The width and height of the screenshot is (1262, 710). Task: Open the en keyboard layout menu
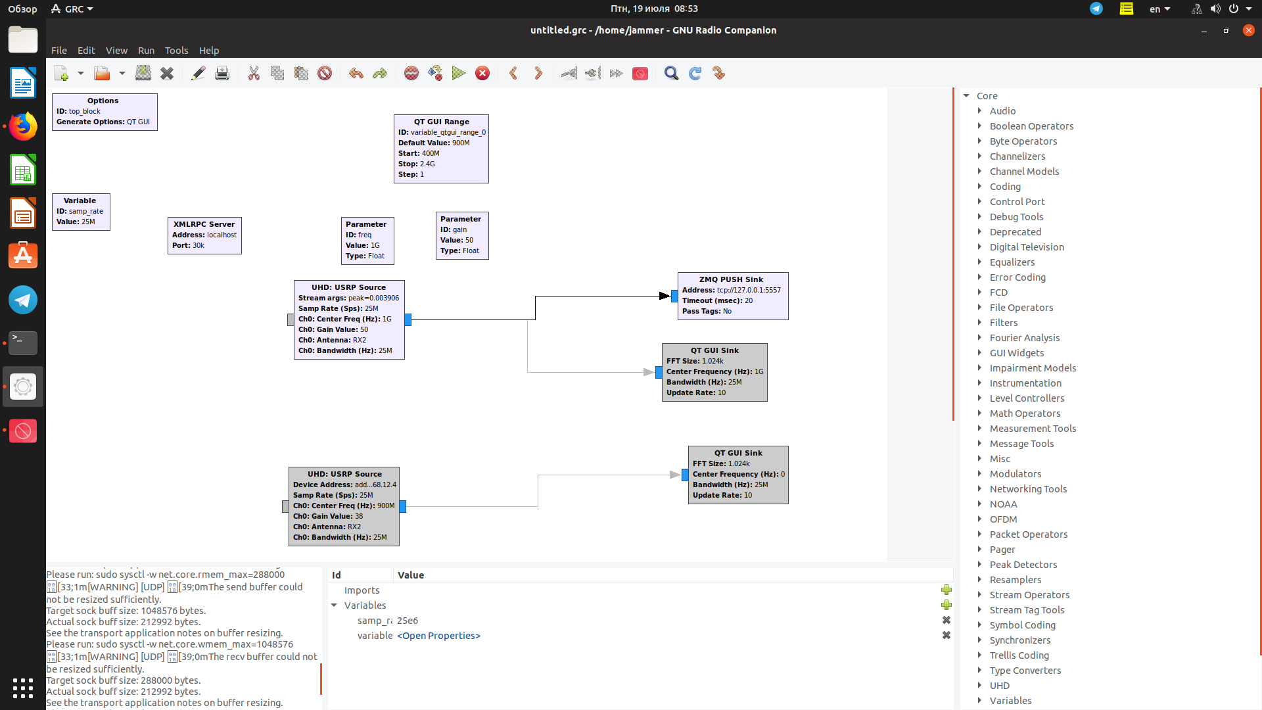pos(1159,9)
